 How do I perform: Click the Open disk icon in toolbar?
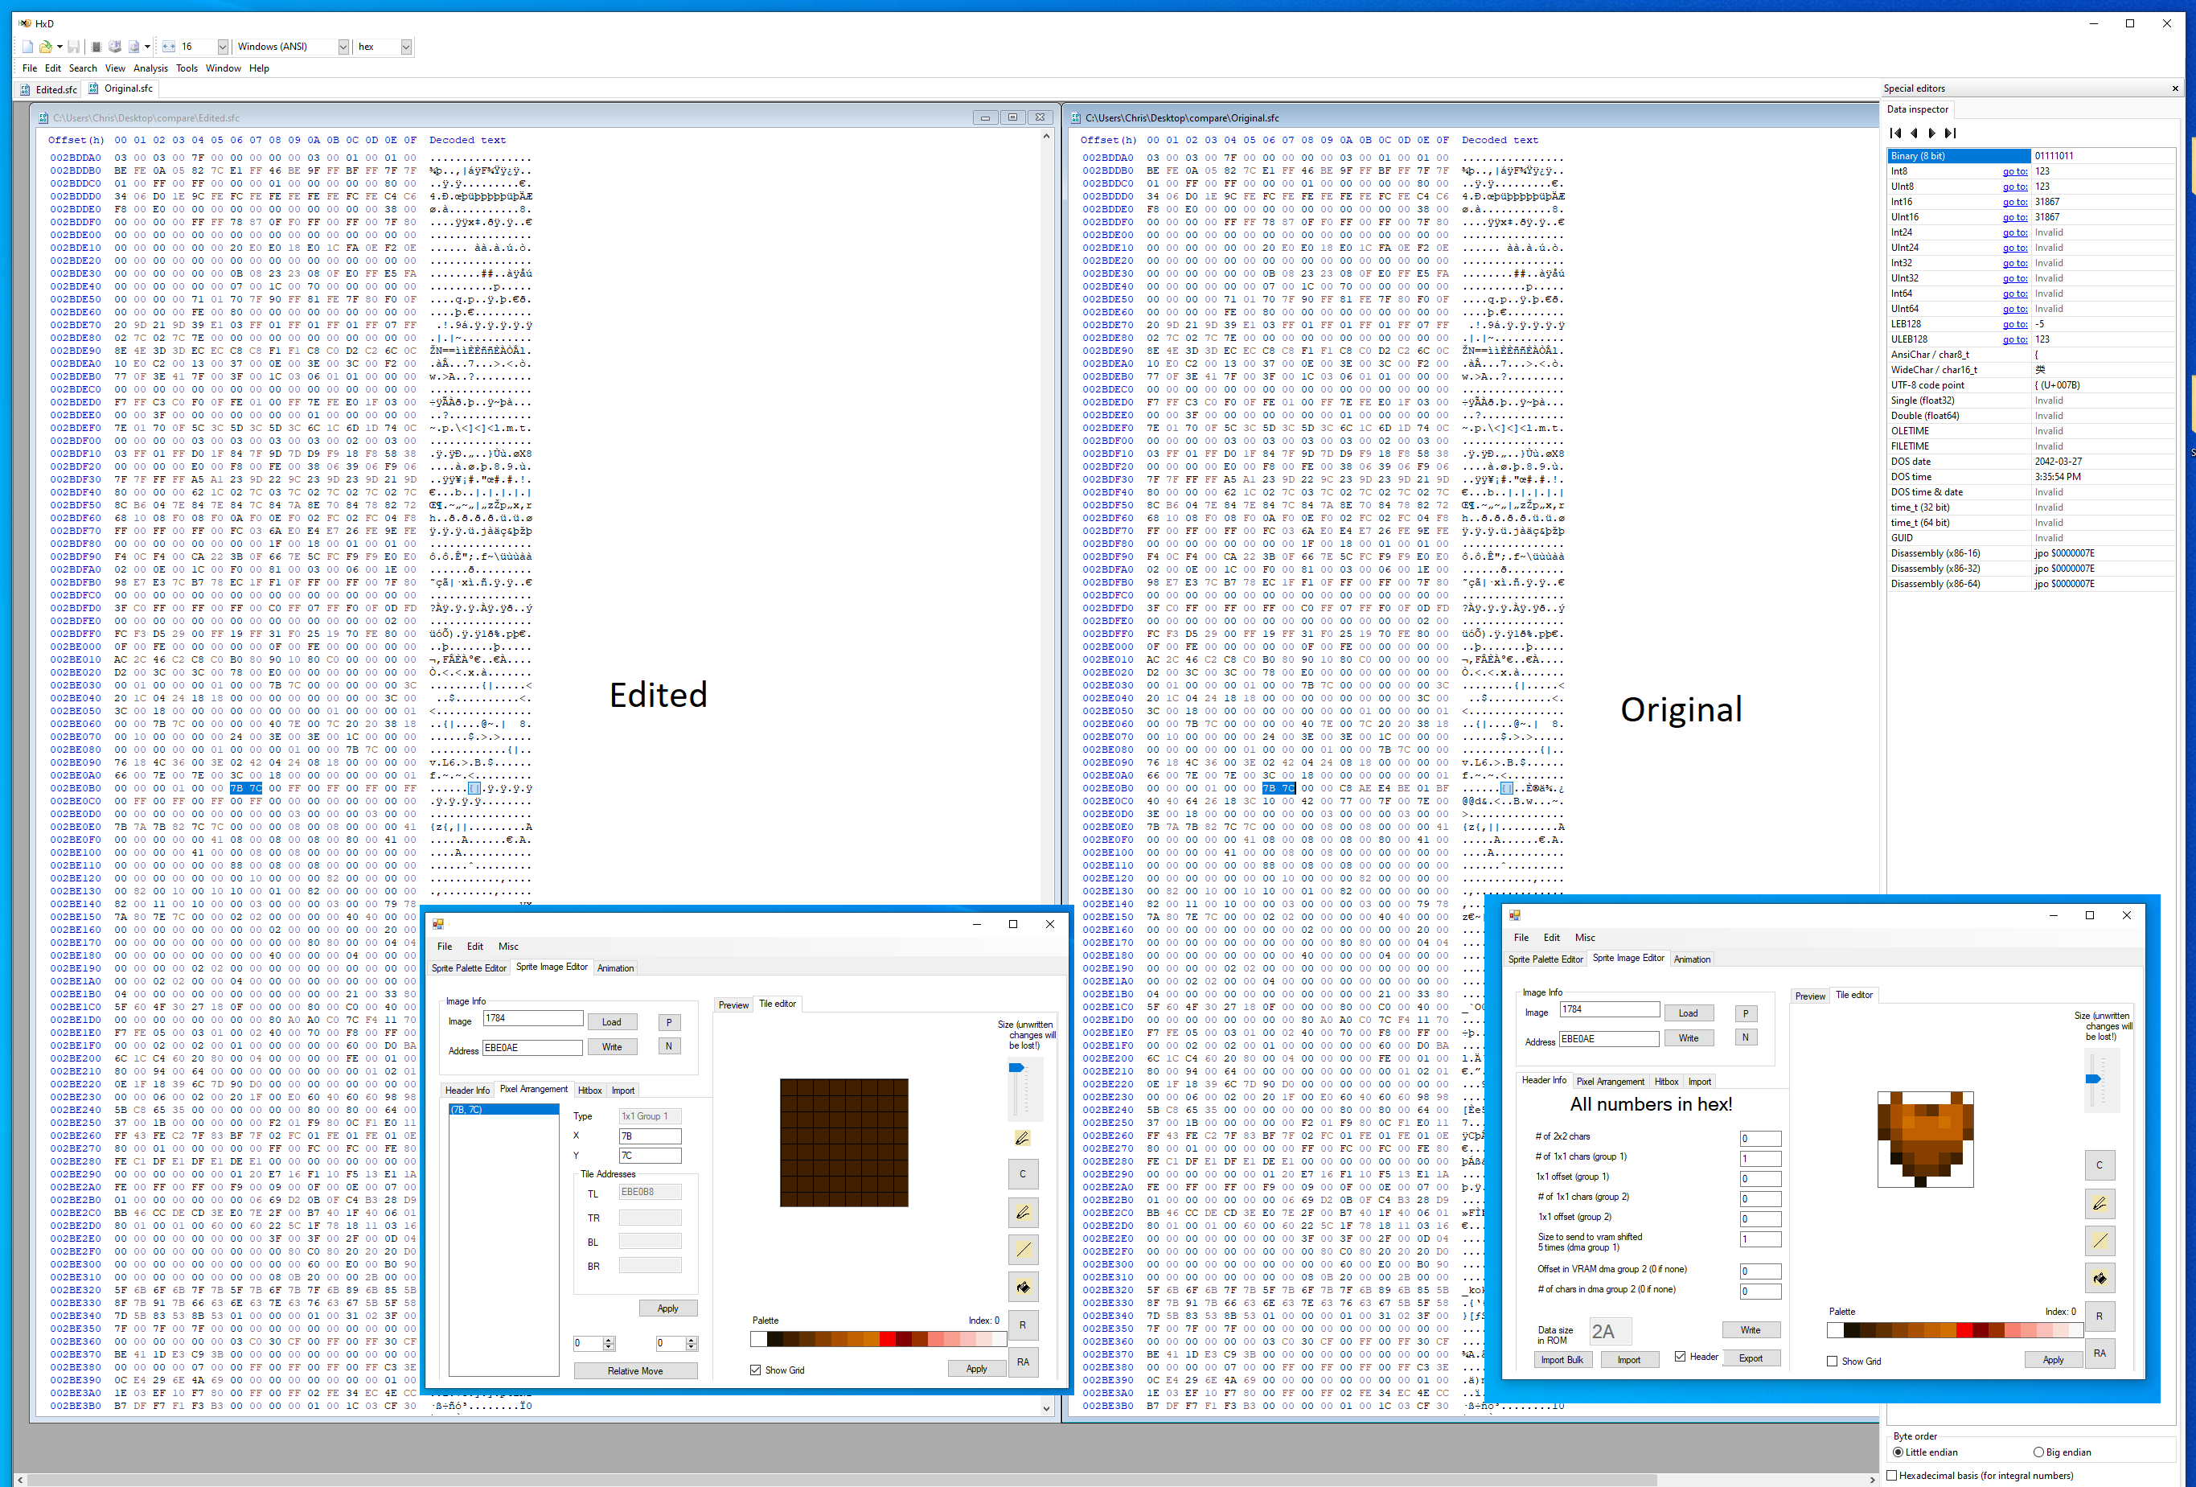[x=114, y=47]
